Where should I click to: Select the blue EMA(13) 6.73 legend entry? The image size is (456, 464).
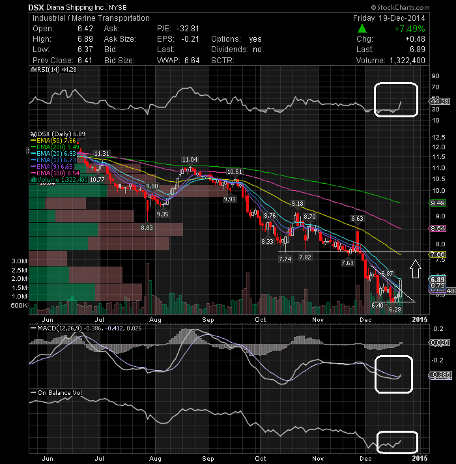pos(53,160)
